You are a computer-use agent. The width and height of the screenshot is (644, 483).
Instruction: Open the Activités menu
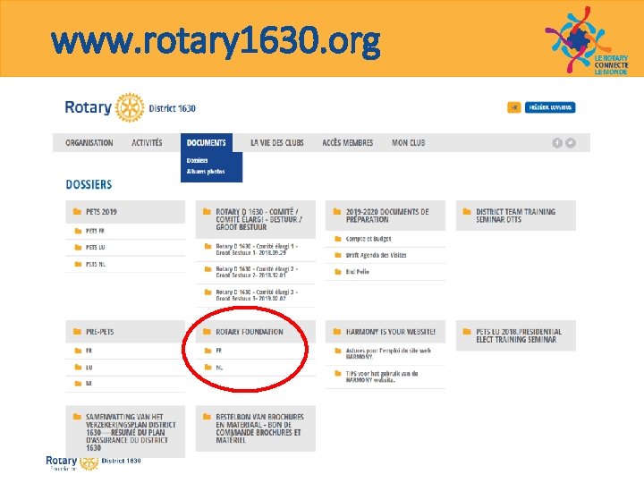(147, 143)
